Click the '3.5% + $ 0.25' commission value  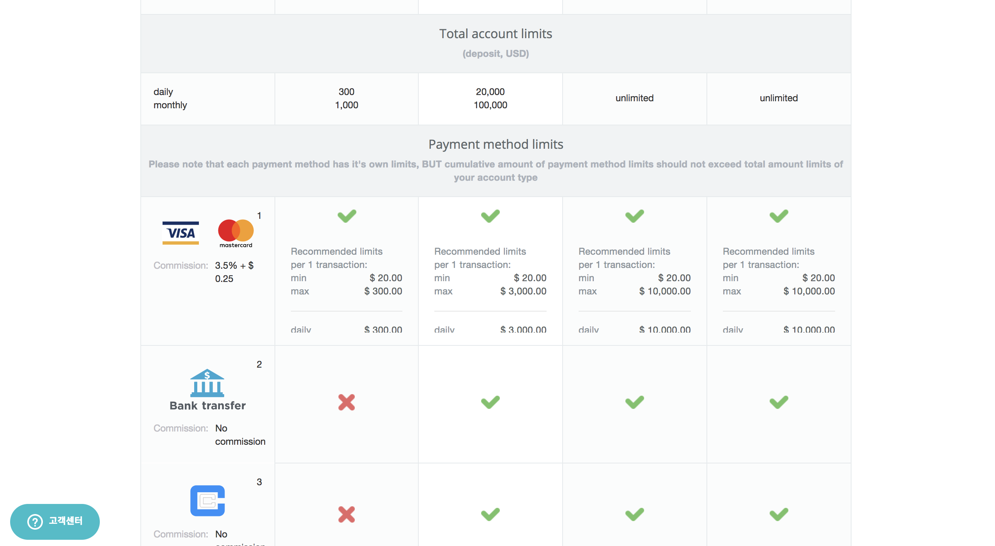[234, 272]
